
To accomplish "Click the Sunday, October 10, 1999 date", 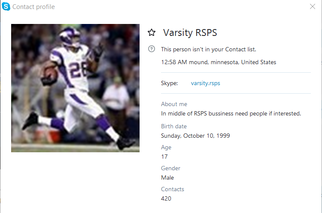I will (195, 136).
